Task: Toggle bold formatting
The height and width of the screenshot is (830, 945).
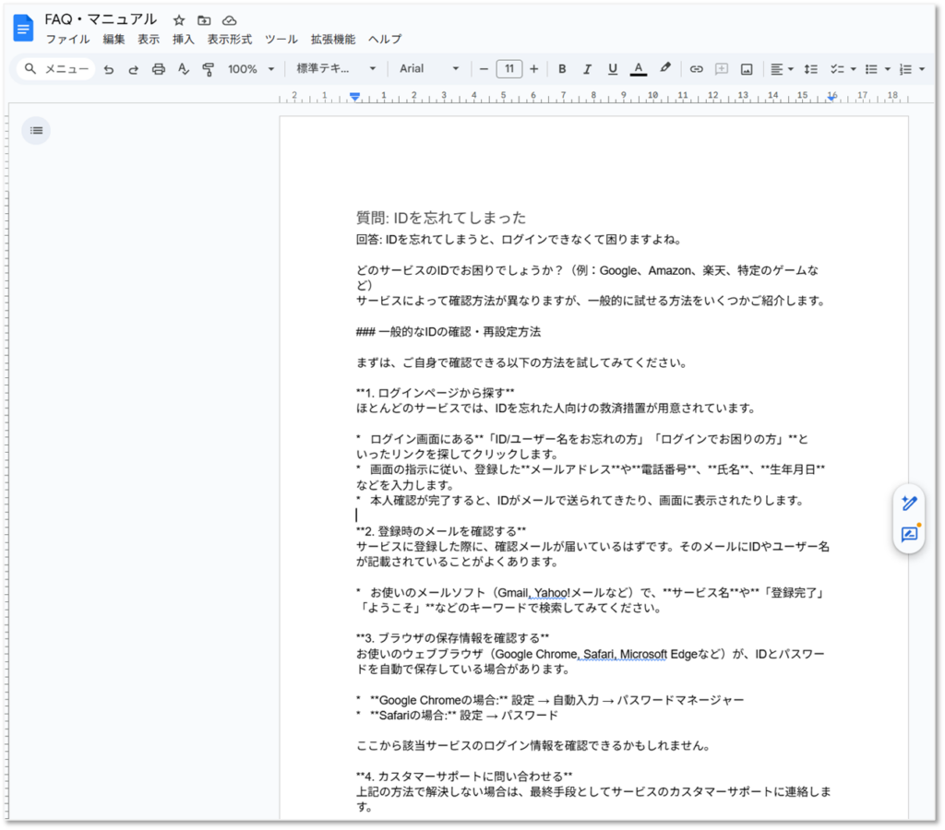Action: click(562, 69)
